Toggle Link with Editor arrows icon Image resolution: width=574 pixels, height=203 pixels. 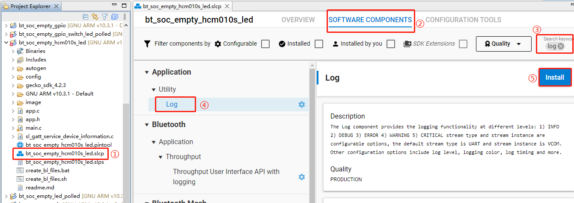(95, 17)
